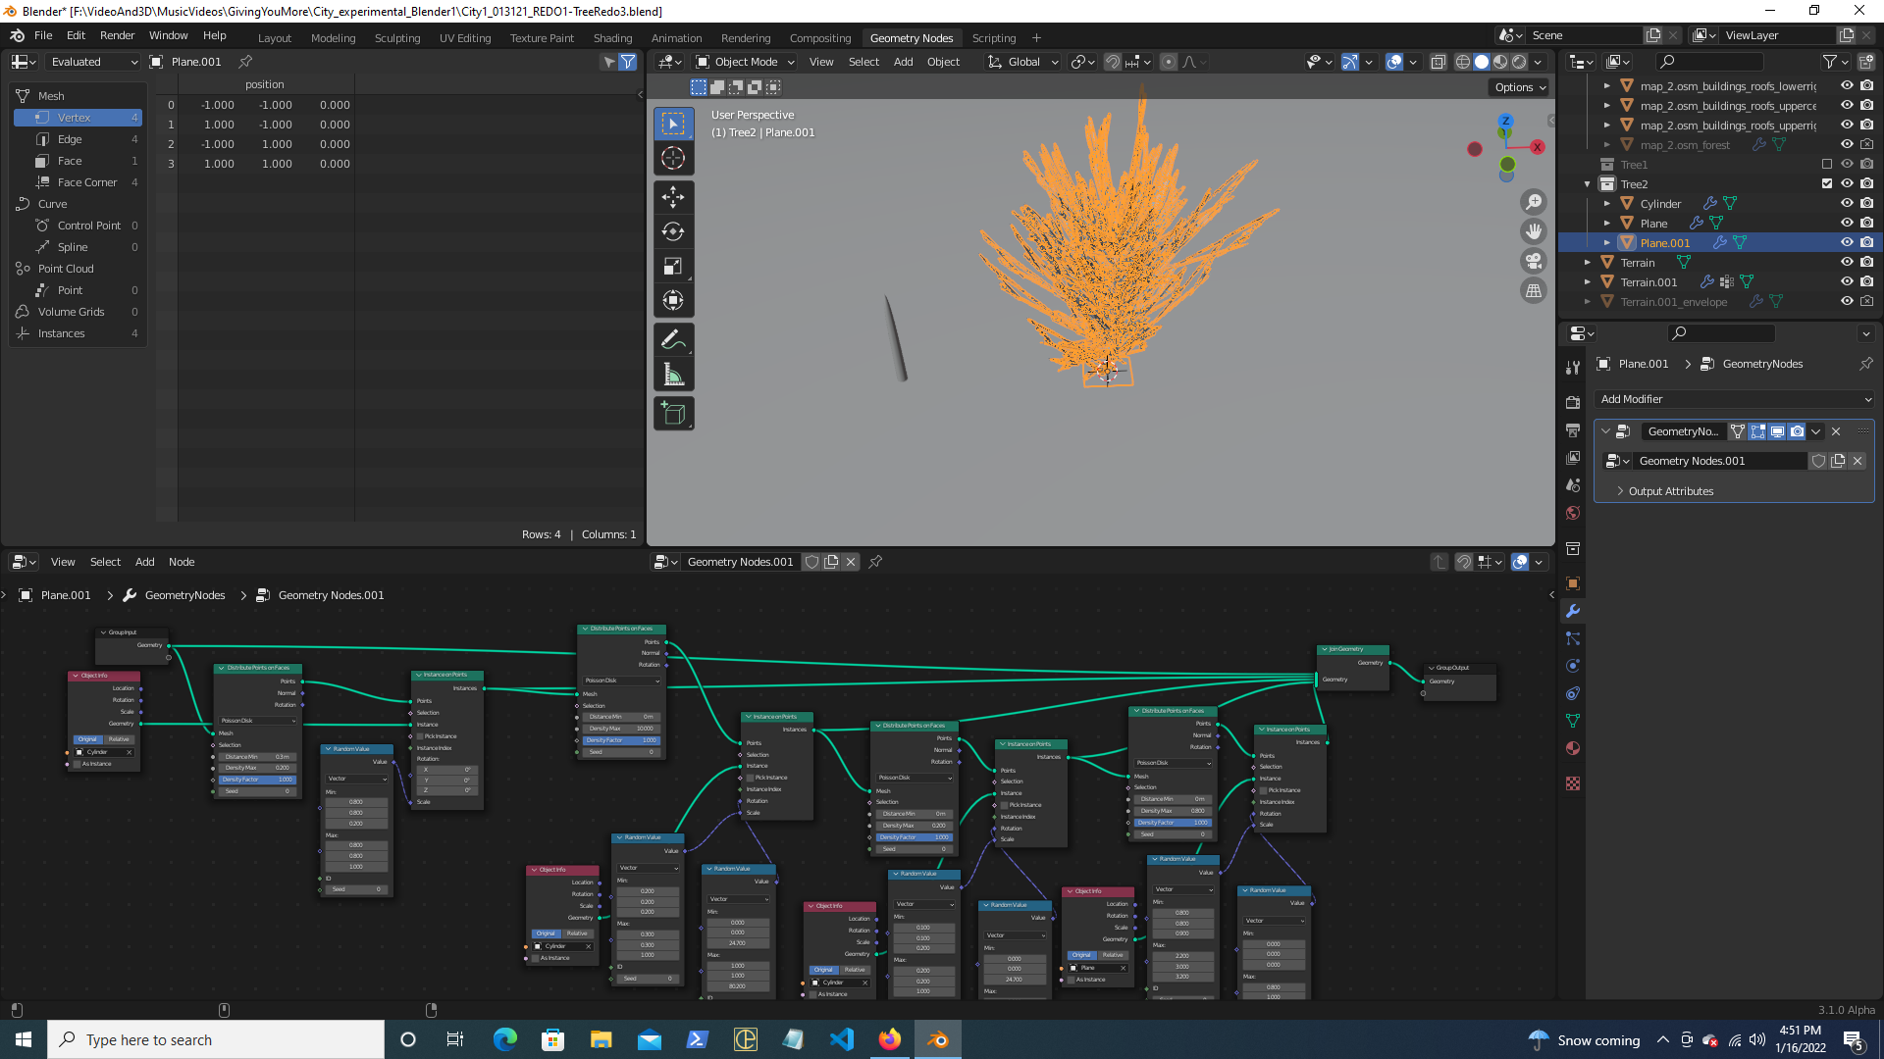Hide Cylinder object via eye icon
Viewport: 1884px width, 1059px height.
click(x=1847, y=203)
